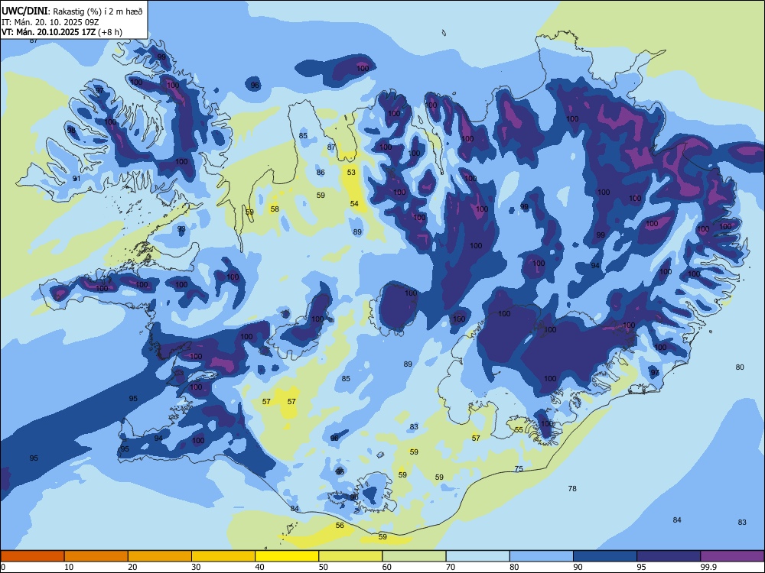Click the map value '98'
The image size is (765, 573).
tap(71, 131)
